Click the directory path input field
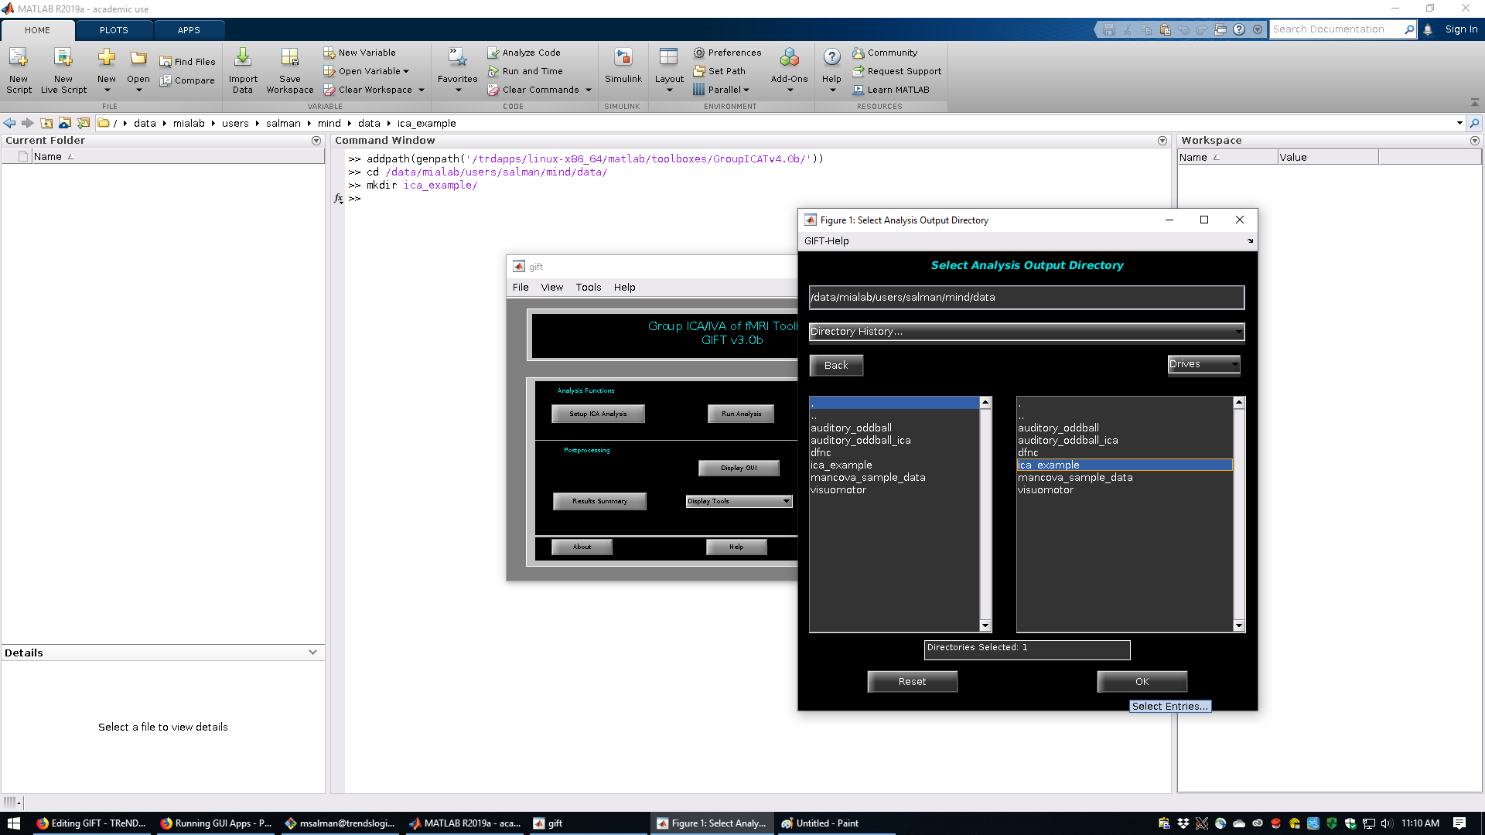Viewport: 1485px width, 835px height. point(1026,298)
